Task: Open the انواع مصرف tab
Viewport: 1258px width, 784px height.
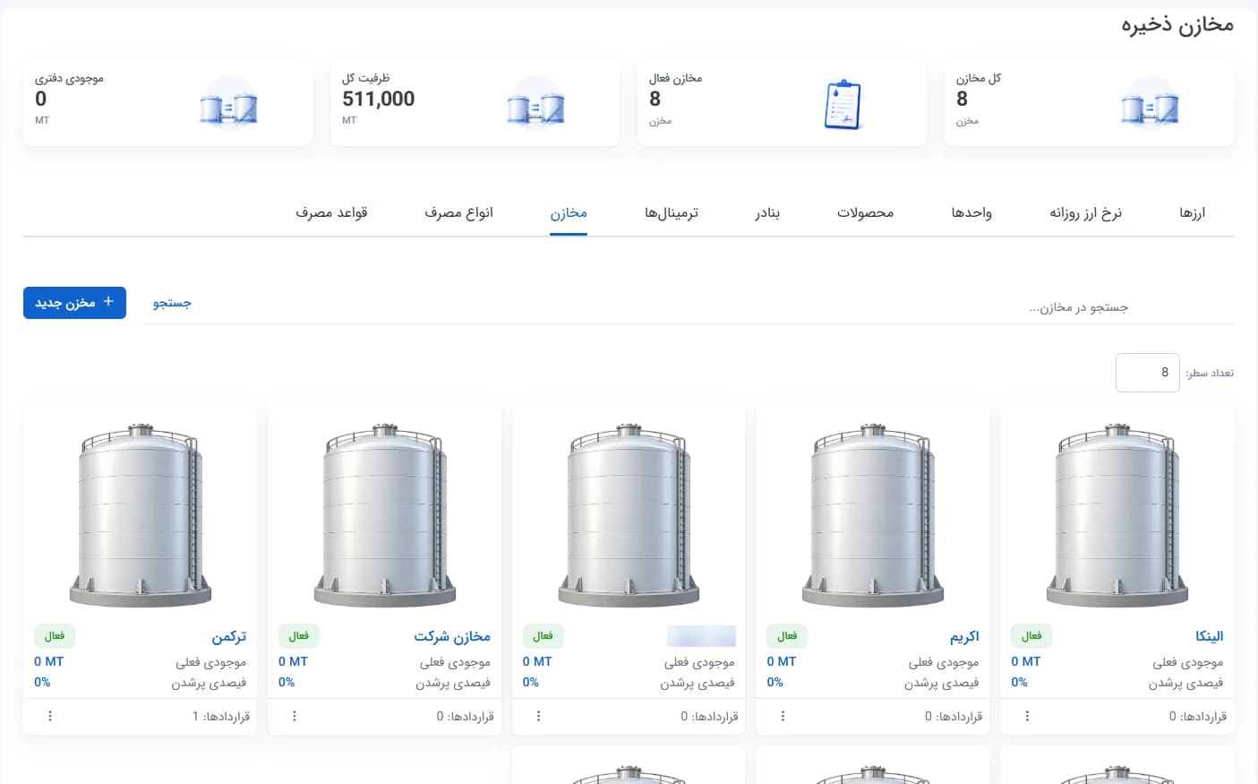Action: (x=458, y=213)
